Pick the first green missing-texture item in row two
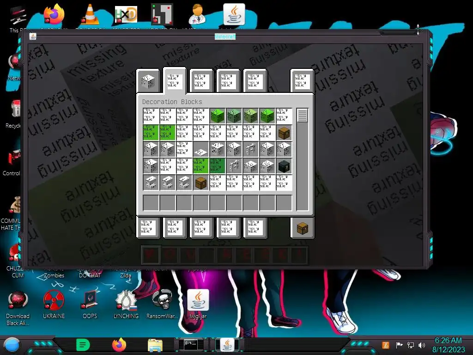 tap(151, 133)
